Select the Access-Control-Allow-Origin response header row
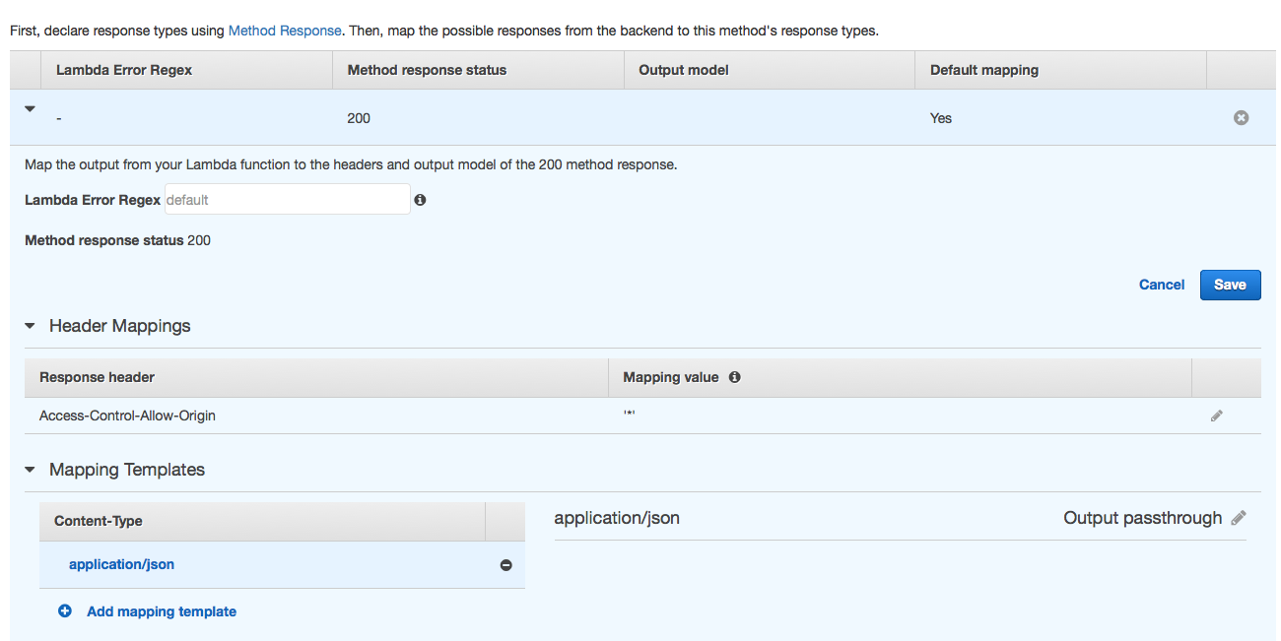Screen dimensions: 1281x641 127,416
